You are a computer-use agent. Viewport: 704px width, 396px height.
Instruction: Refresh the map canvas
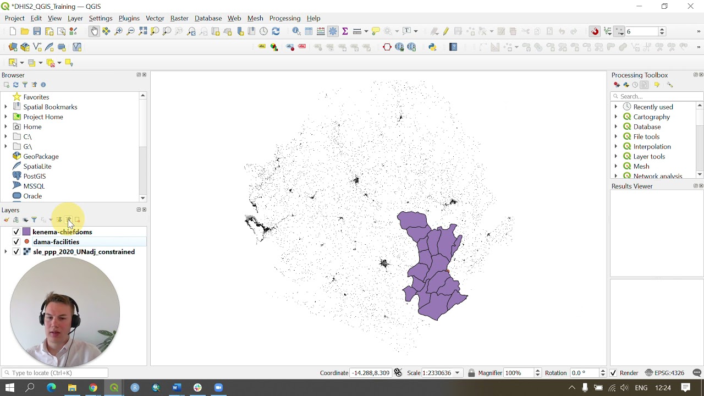[x=276, y=31]
